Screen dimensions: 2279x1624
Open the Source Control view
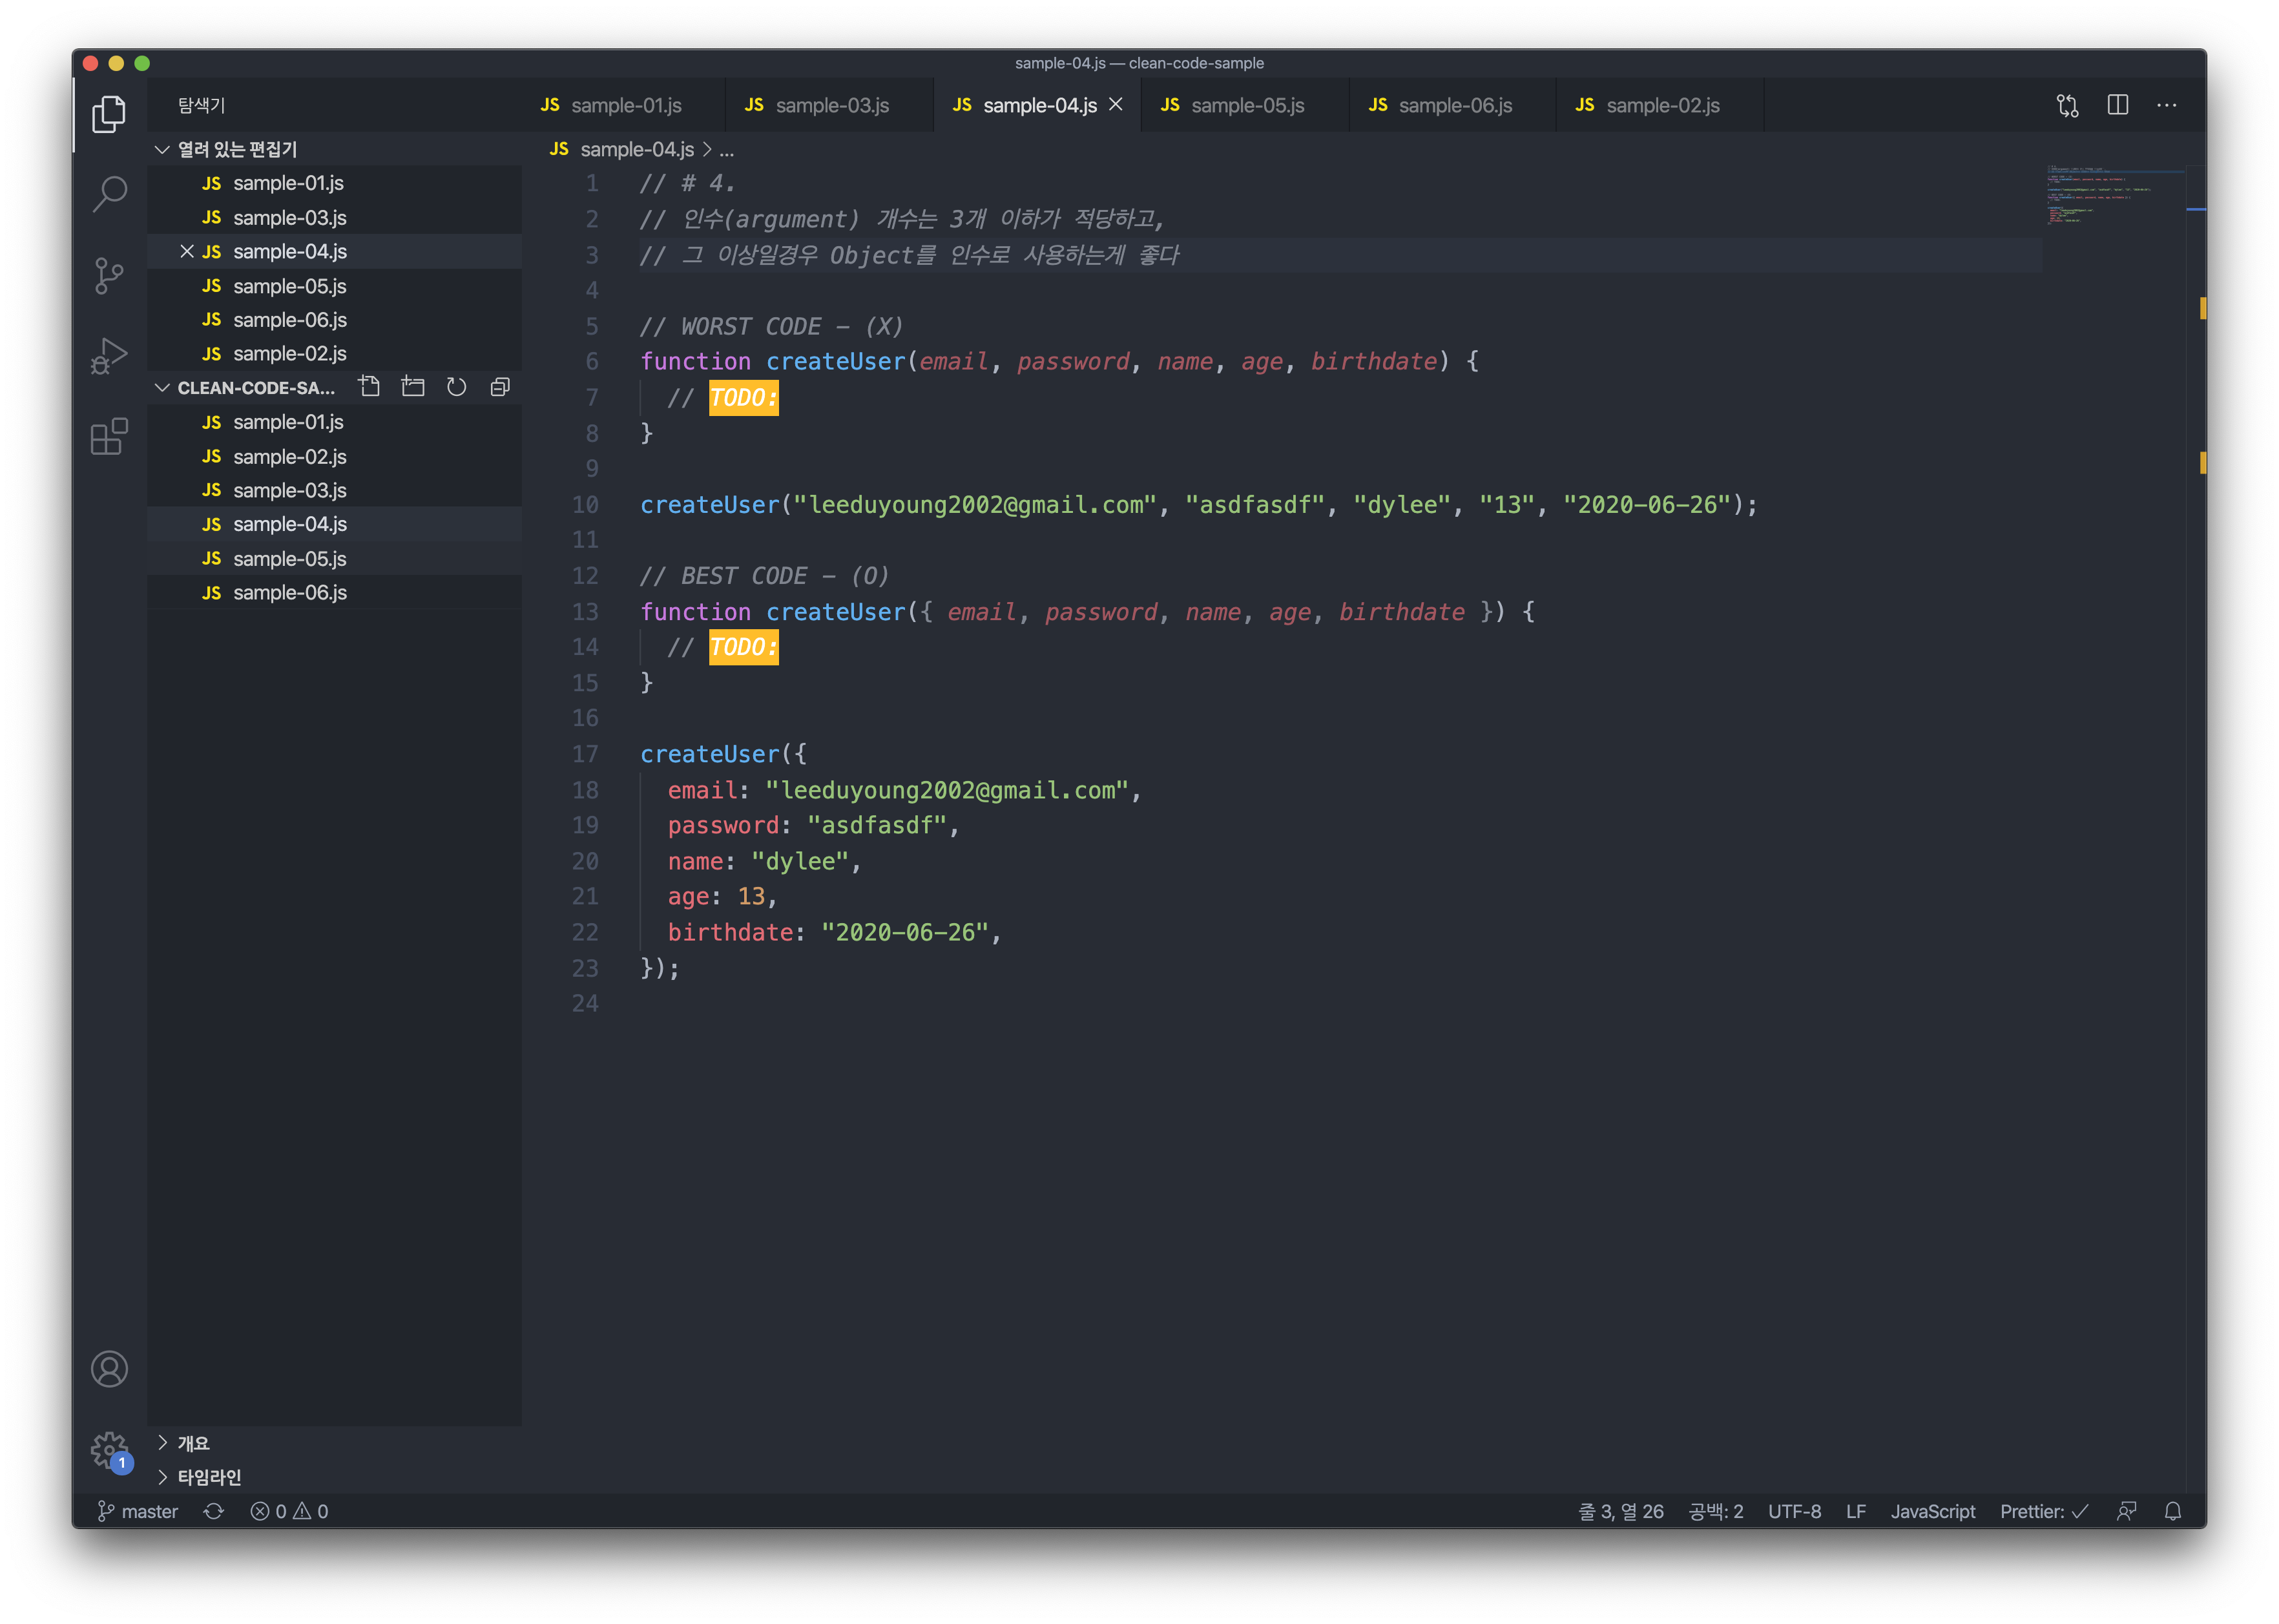[109, 276]
